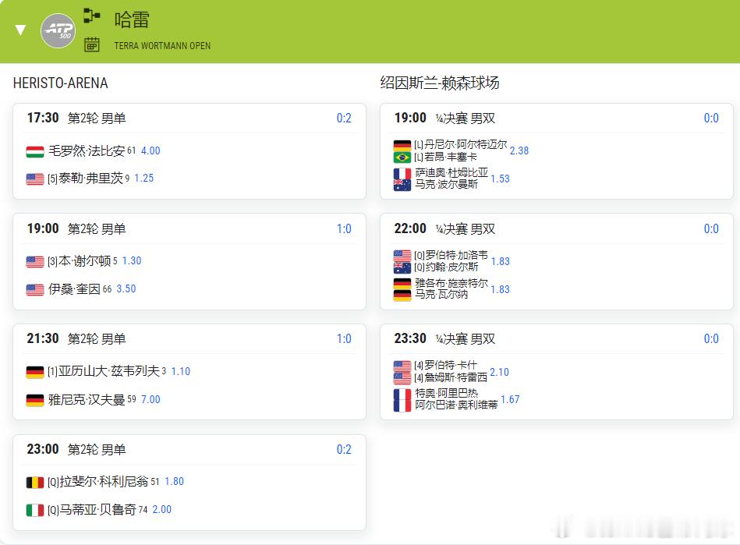Open score 0:2 of 23:00 match
Image resolution: width=740 pixels, height=545 pixels.
pos(344,450)
